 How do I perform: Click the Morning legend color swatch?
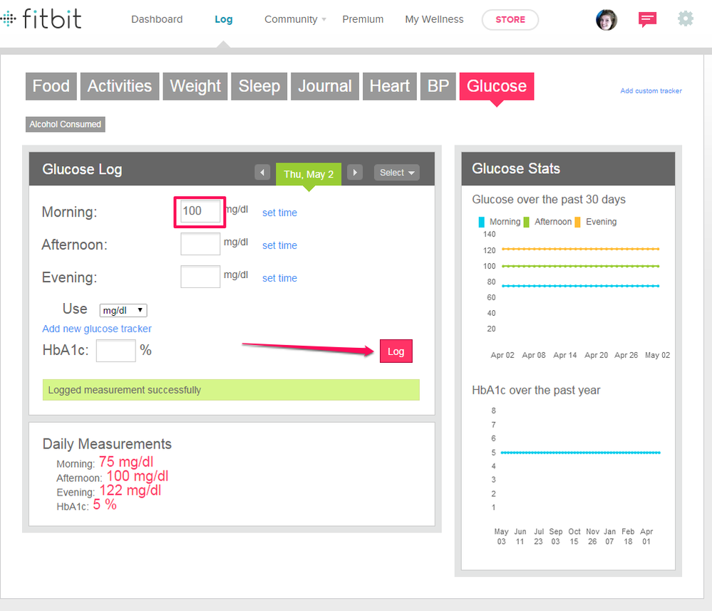coord(481,222)
